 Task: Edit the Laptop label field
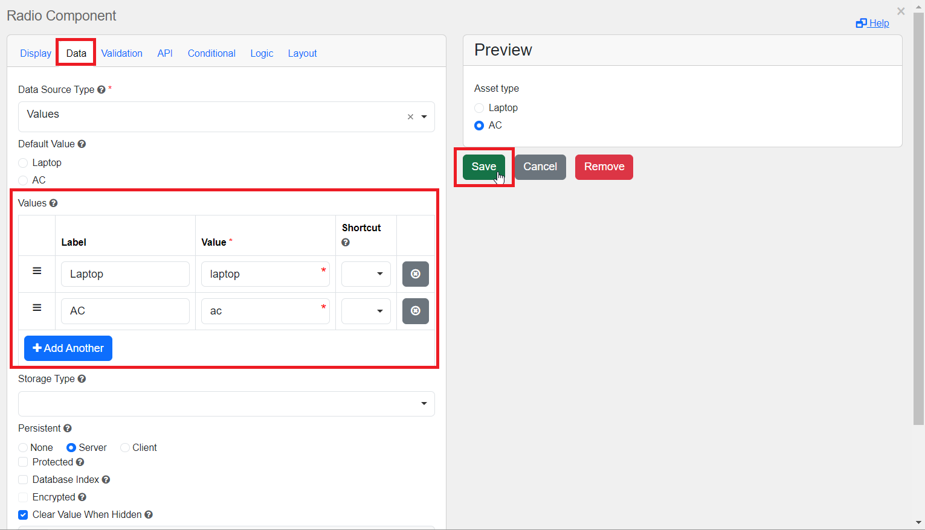pos(125,274)
